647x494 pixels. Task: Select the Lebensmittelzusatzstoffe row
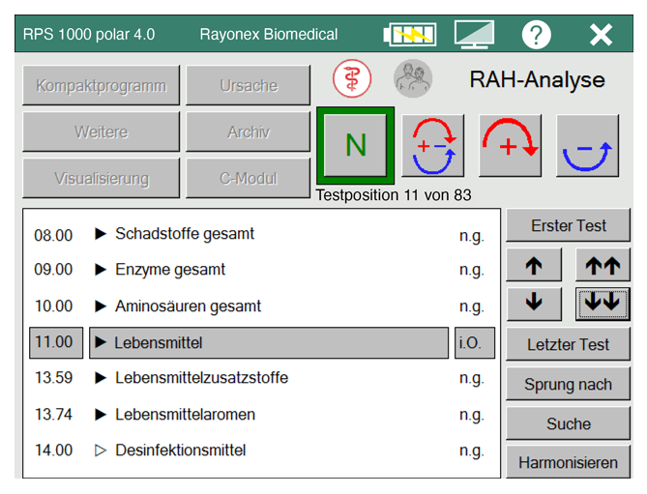pyautogui.click(x=201, y=378)
